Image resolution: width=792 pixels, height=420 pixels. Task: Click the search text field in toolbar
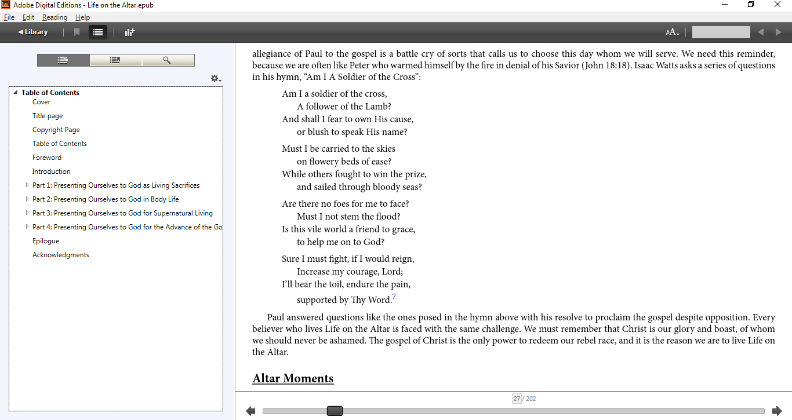(x=721, y=32)
